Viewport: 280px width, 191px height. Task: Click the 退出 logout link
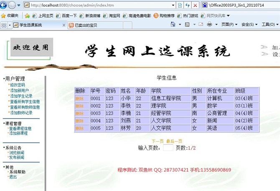(x=13, y=177)
